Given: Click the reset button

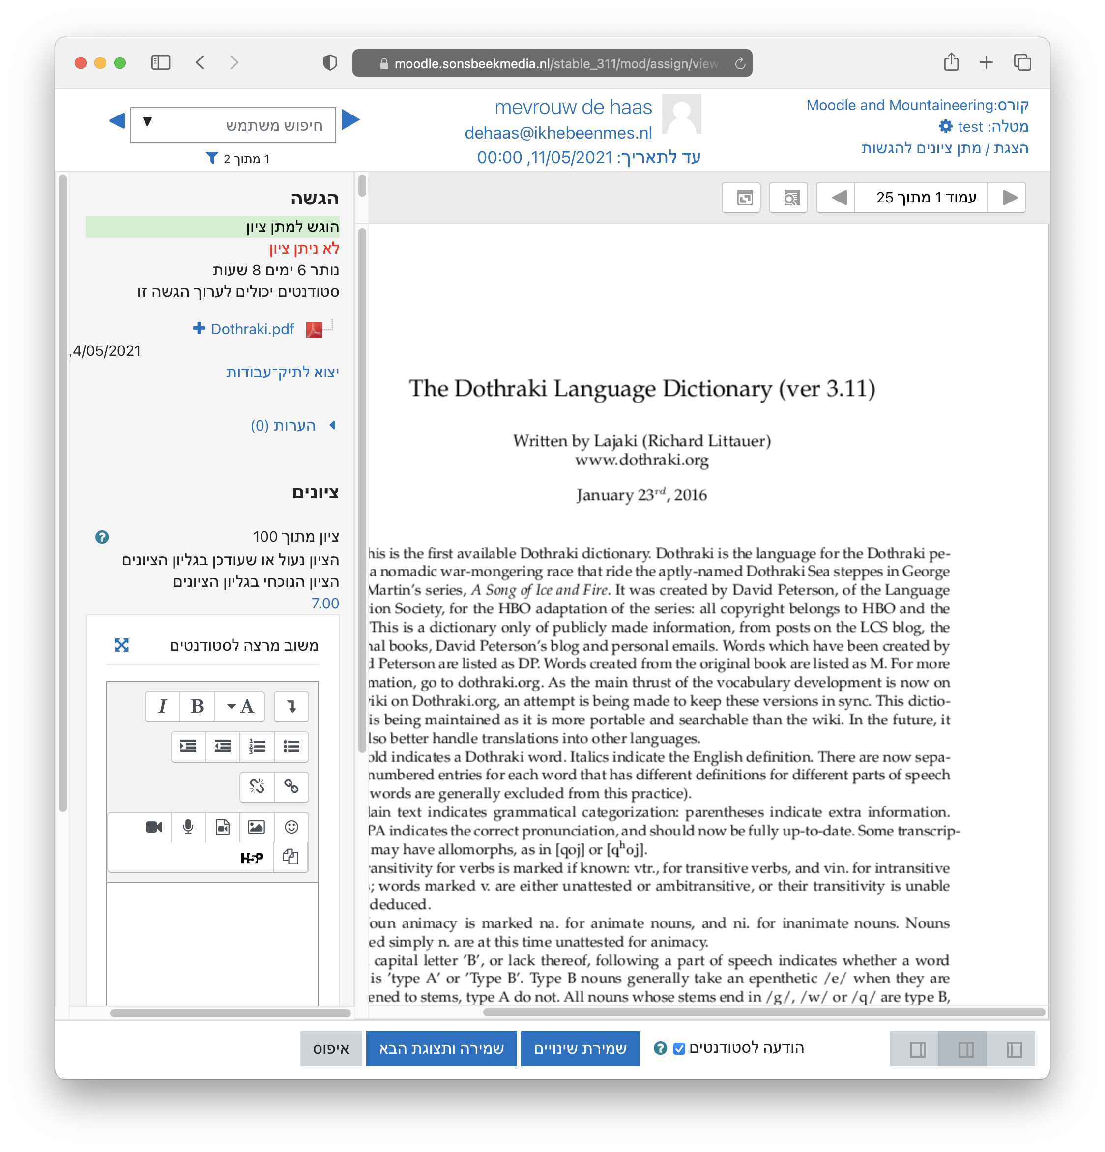Looking at the screenshot, I should [x=331, y=1049].
